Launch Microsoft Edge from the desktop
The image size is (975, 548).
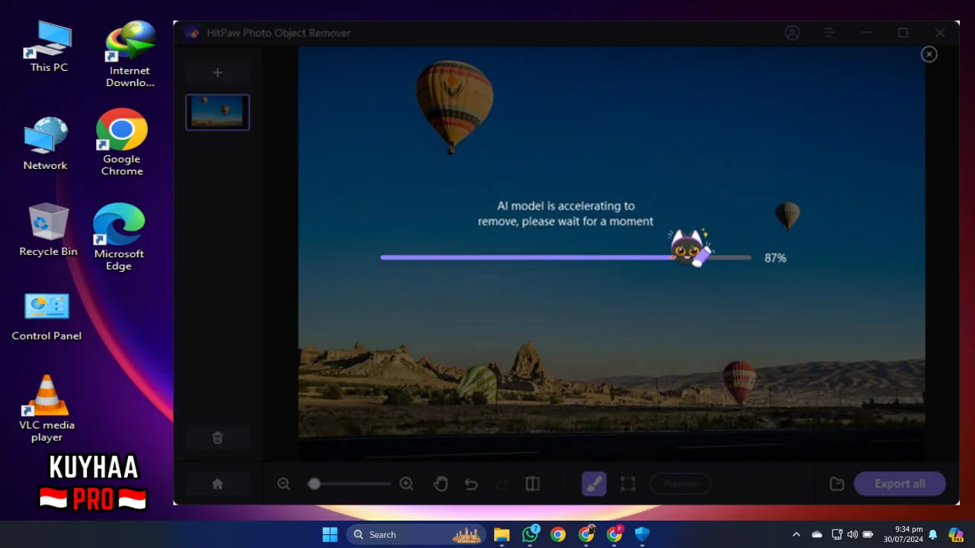119,237
